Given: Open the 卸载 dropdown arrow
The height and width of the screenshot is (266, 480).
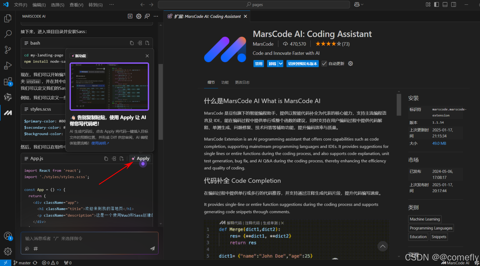Looking at the screenshot, I should 281,64.
